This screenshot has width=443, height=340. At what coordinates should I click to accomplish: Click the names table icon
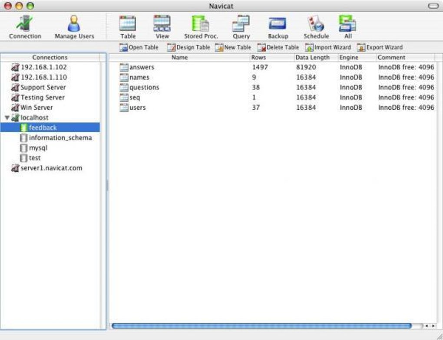[124, 77]
